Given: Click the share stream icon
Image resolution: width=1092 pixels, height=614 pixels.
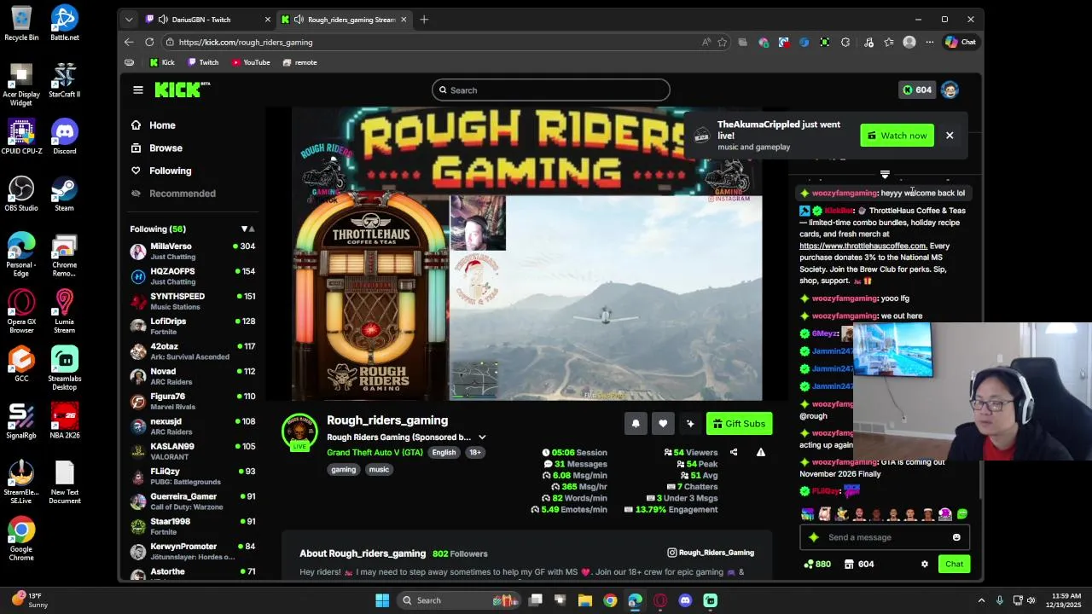Looking at the screenshot, I should point(734,452).
